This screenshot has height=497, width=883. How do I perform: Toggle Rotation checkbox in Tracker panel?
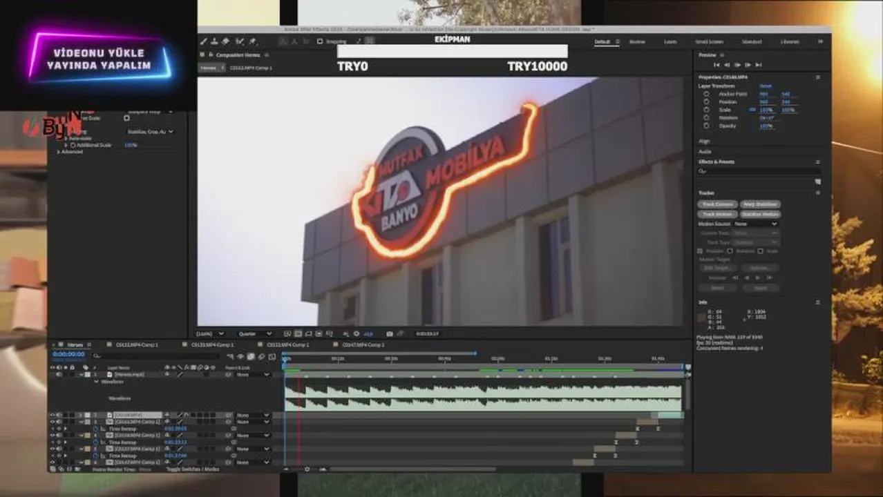730,251
